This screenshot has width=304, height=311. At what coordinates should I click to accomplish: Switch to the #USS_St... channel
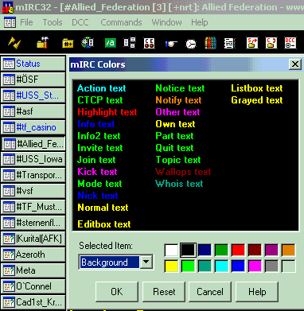tap(33, 95)
